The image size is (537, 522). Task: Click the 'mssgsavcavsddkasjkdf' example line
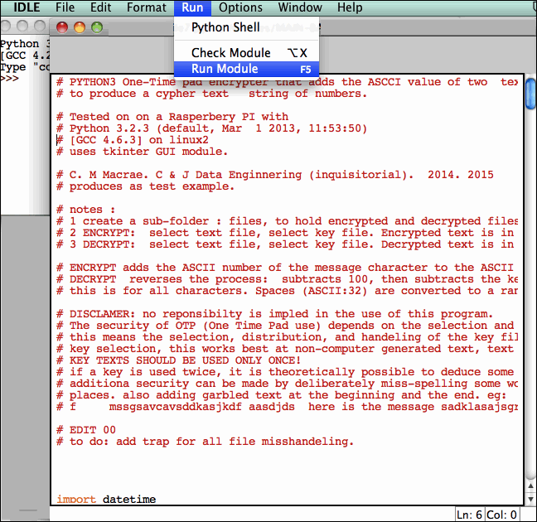(x=287, y=407)
